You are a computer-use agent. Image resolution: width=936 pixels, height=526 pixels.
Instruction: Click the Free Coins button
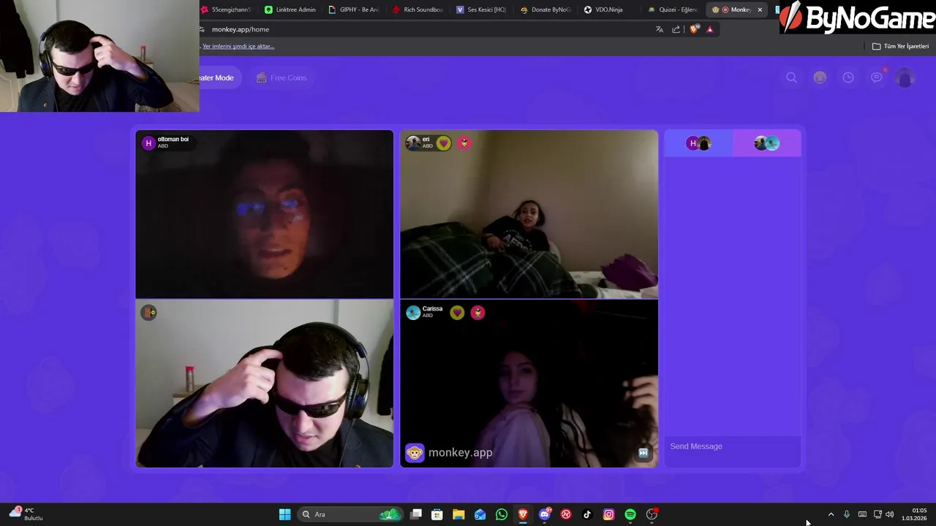(x=282, y=77)
